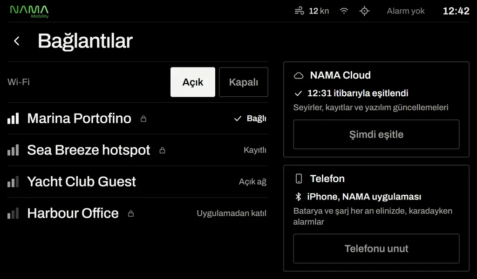Click the 12 kn wind speed value
This screenshot has height=279, width=477.
tap(319, 11)
